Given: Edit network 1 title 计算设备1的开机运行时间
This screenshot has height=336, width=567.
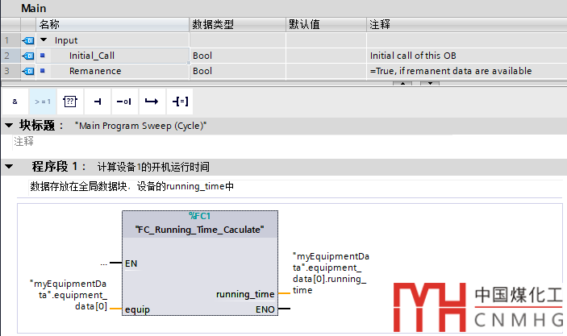Looking at the screenshot, I should click(153, 167).
